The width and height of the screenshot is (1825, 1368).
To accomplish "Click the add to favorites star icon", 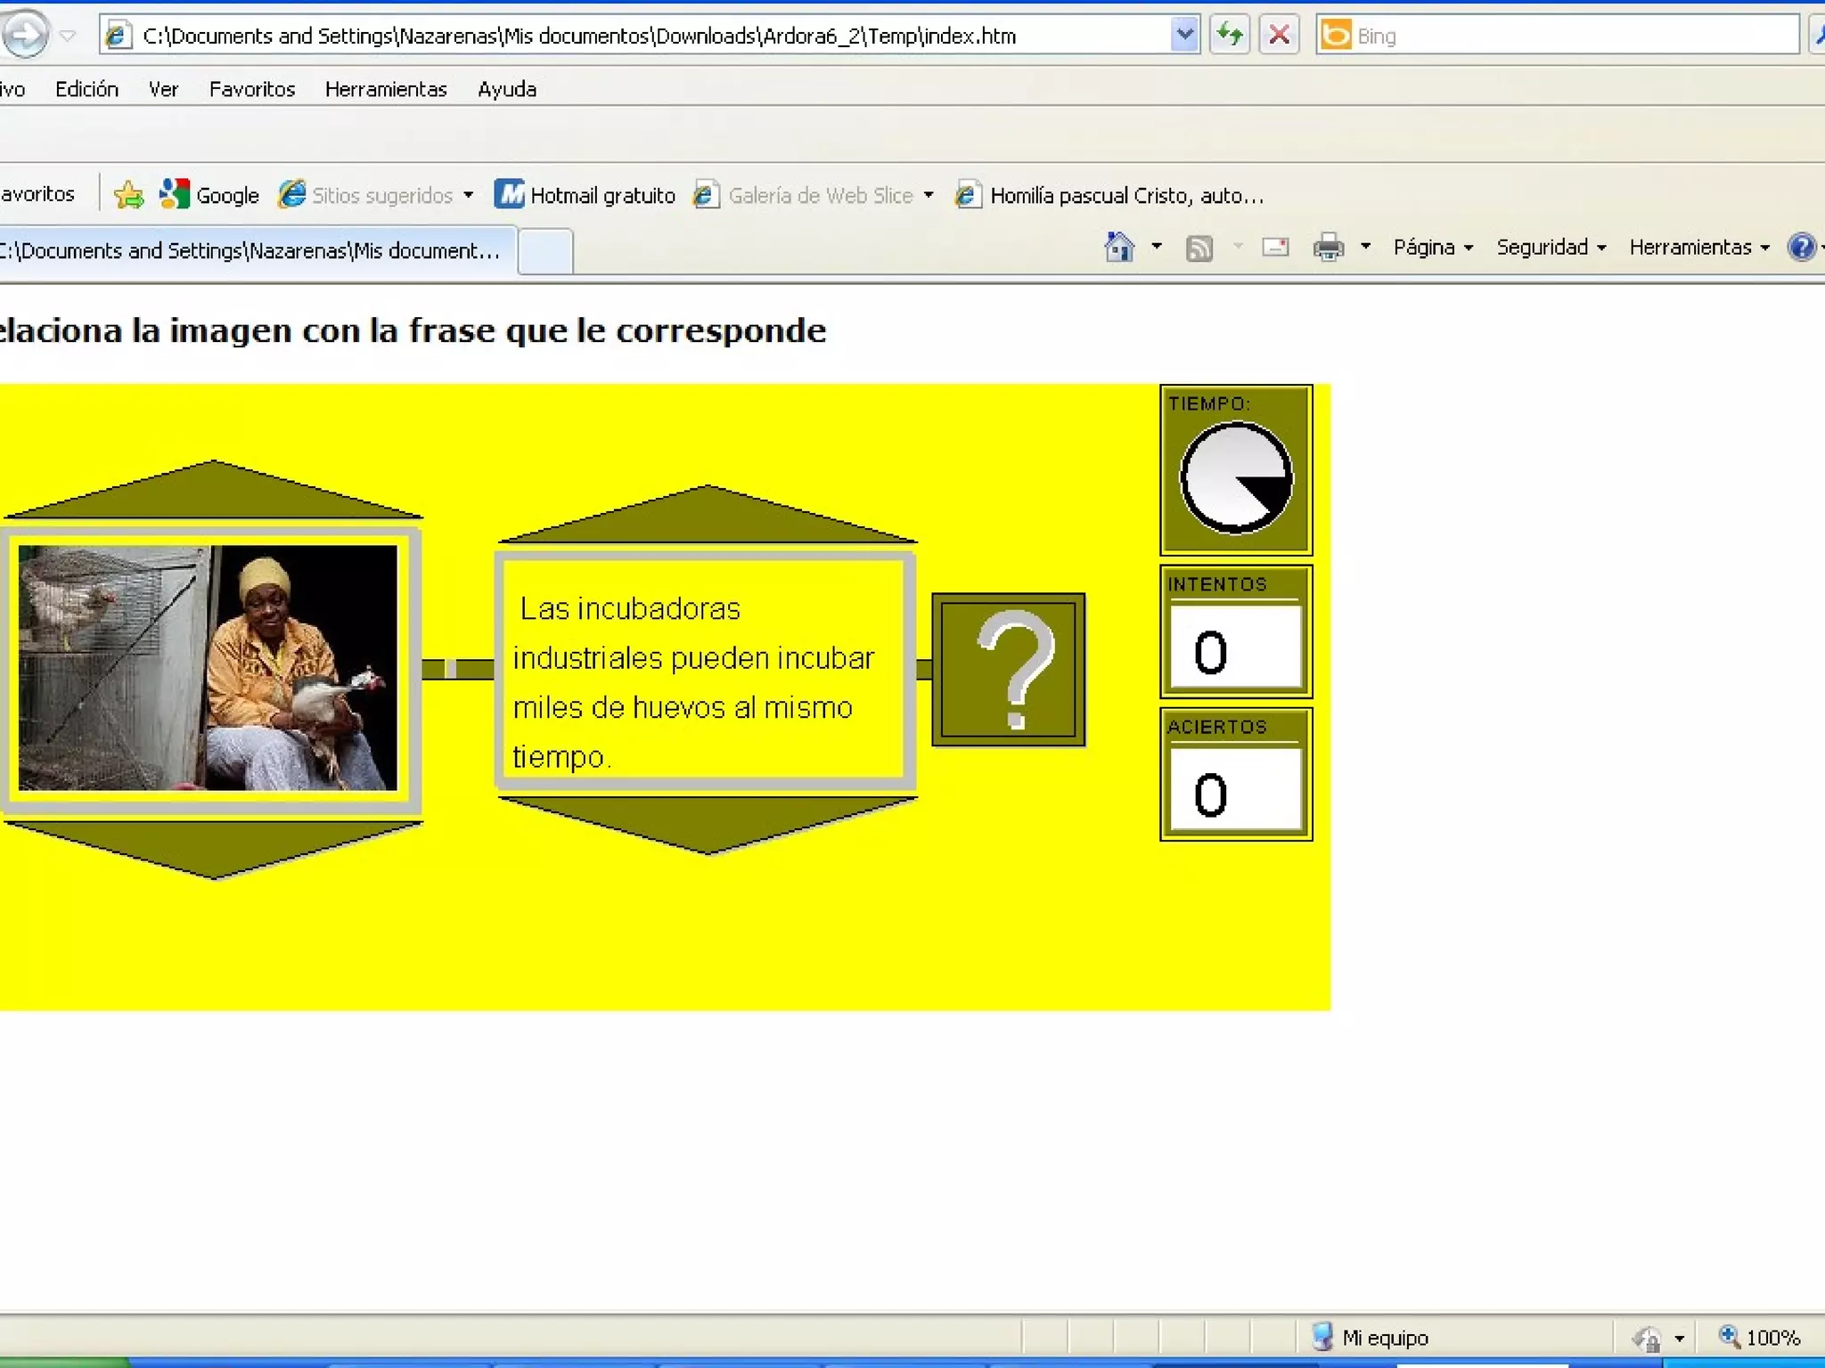I will (128, 194).
